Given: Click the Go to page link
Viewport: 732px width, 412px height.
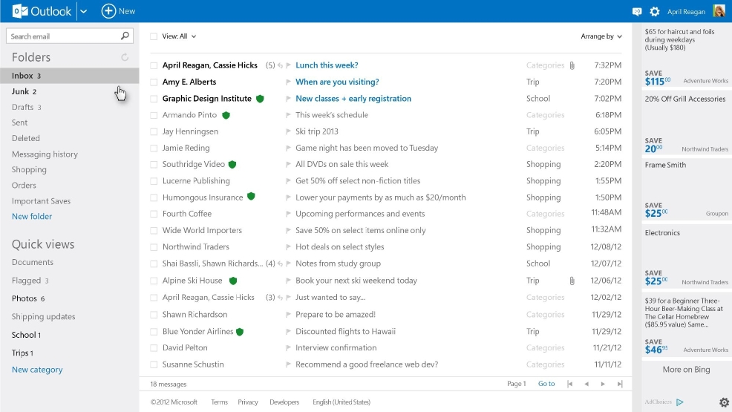Looking at the screenshot, I should pyautogui.click(x=546, y=384).
